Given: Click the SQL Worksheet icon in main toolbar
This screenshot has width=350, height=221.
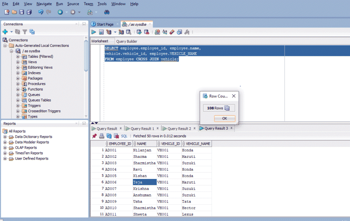Looking at the screenshot, I should (x=90, y=12).
